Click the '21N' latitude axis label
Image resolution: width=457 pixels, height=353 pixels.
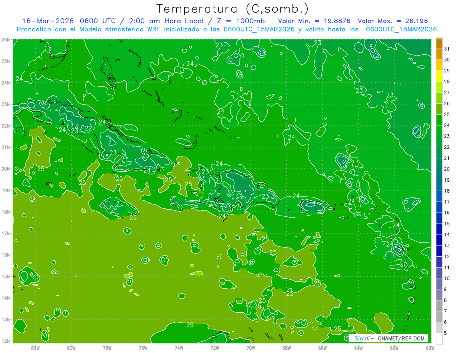tap(6, 147)
